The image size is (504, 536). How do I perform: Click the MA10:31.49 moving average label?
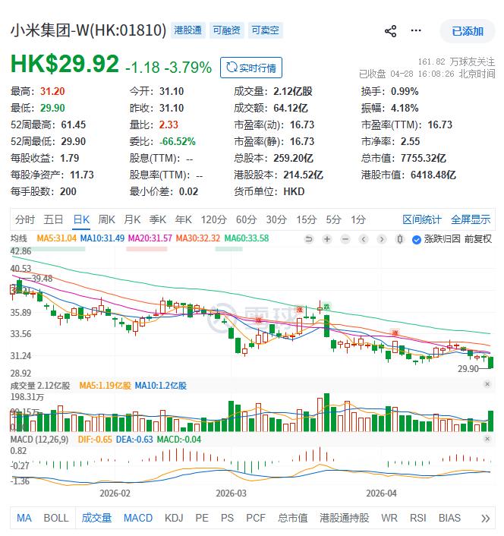click(102, 238)
